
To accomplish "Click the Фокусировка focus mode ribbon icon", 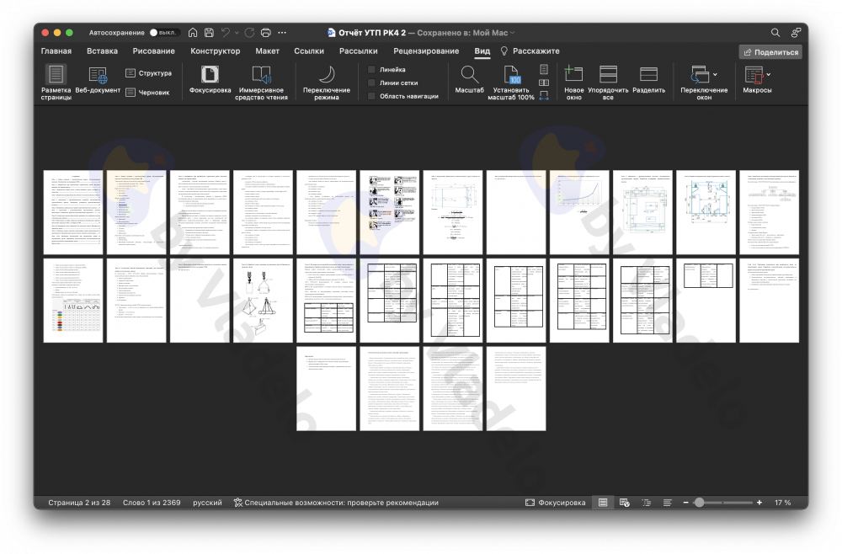I will click(x=210, y=74).
